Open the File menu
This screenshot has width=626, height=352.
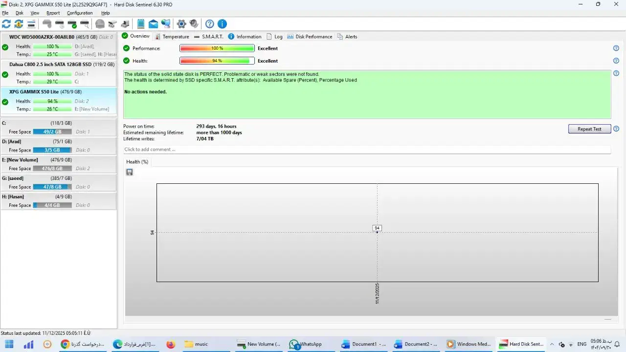5,13
